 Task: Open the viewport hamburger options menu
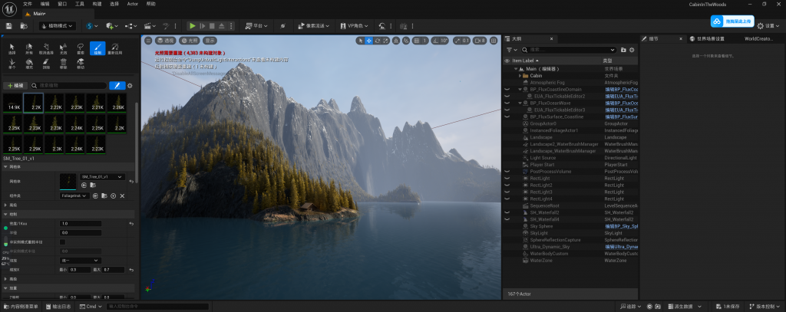(x=147, y=40)
